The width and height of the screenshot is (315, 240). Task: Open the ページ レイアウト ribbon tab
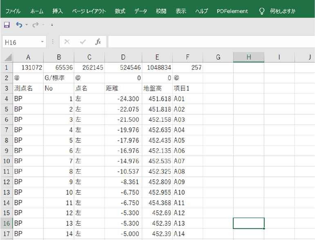tap(89, 11)
